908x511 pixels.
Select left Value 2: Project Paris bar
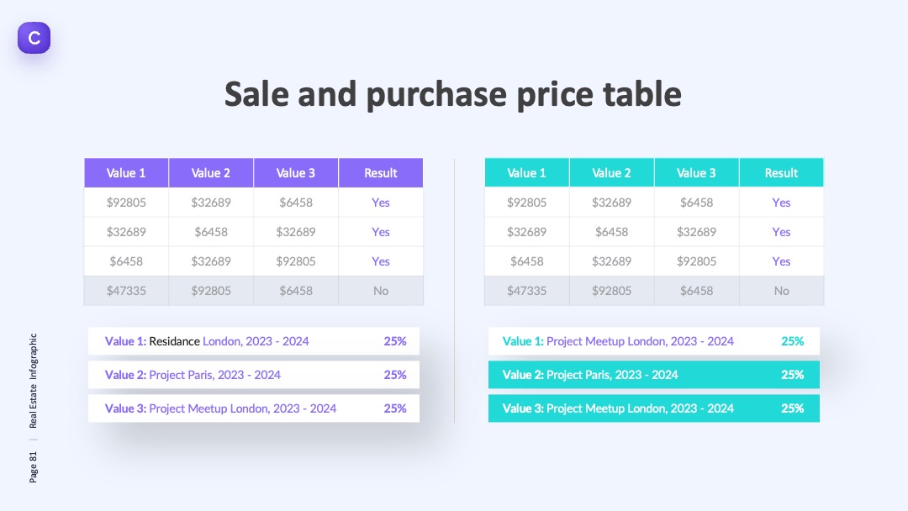[254, 375]
